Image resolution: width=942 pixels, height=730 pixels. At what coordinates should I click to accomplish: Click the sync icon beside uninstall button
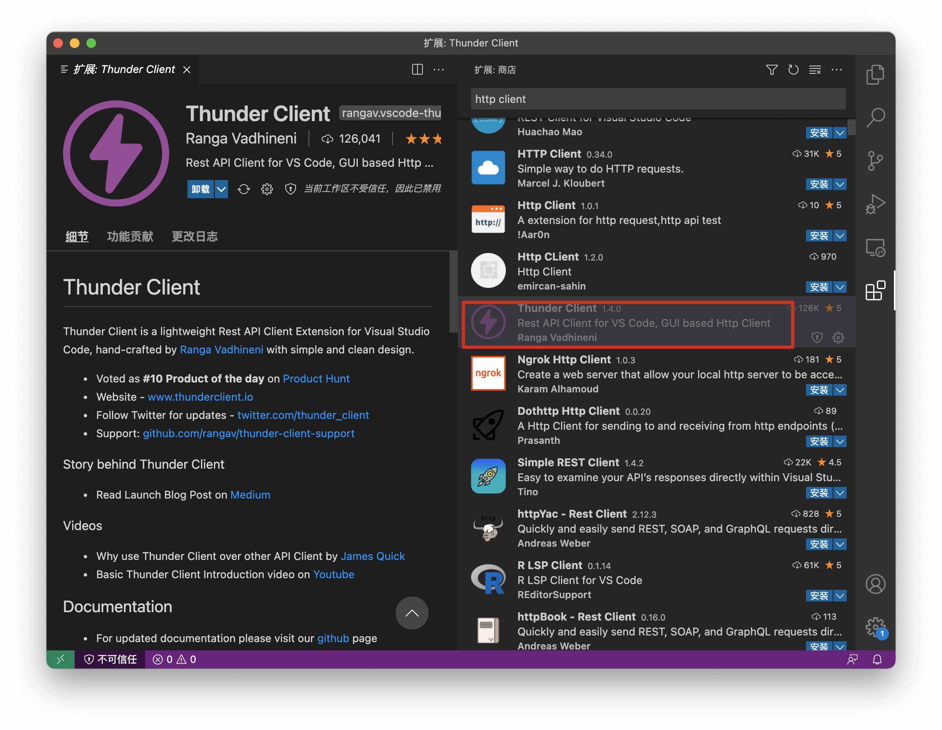[x=244, y=189]
